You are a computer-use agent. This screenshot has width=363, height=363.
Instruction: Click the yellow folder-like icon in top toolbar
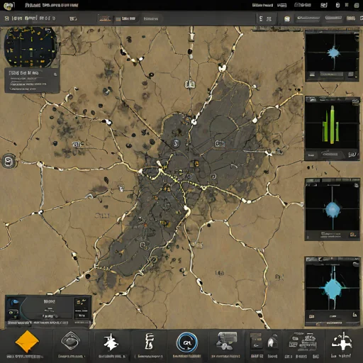tap(287, 19)
